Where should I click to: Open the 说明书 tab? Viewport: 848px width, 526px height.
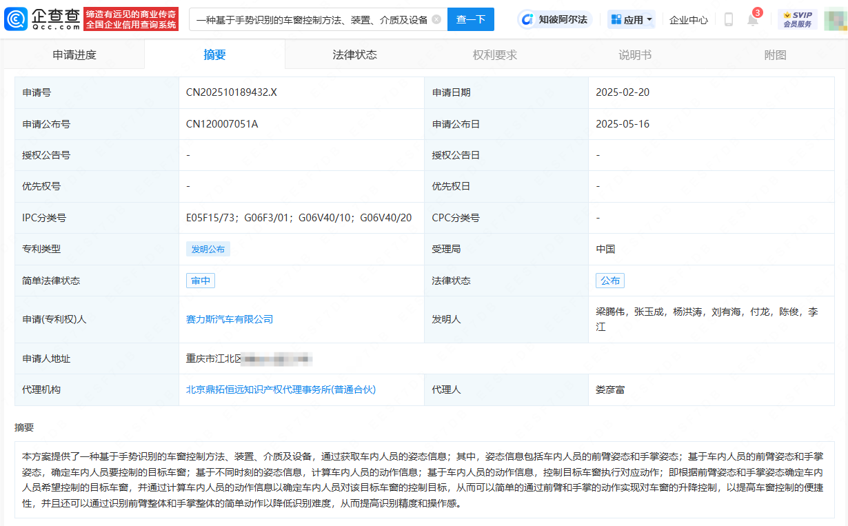pos(635,54)
